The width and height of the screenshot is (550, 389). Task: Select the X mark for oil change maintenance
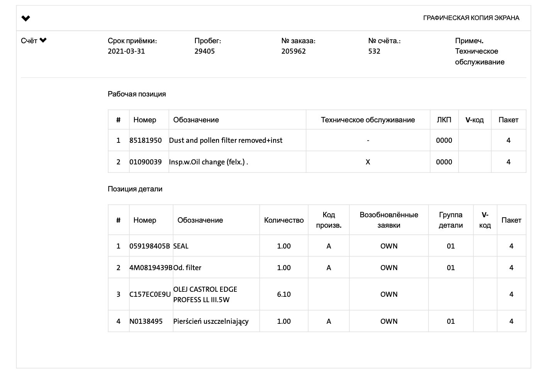367,162
